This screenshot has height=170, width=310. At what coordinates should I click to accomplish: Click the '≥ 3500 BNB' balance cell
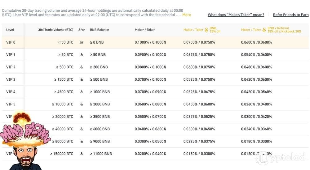coord(100,117)
